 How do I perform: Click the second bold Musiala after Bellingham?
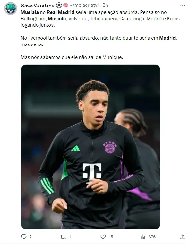coord(57,19)
